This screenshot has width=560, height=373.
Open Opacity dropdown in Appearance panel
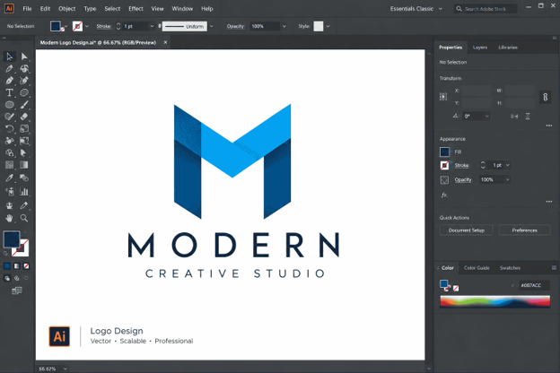coord(507,179)
